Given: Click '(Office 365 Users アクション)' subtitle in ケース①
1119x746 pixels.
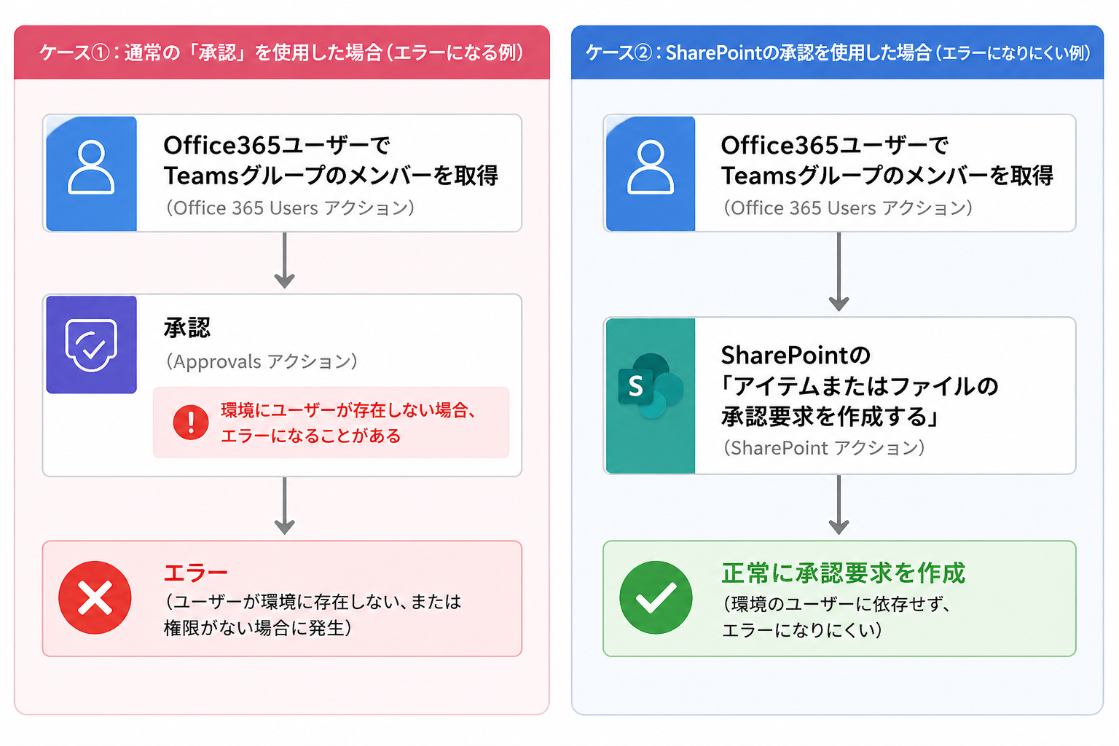Looking at the screenshot, I should pyautogui.click(x=290, y=208).
